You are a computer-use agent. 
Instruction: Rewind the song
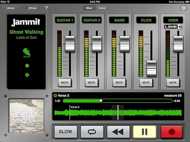118,132
